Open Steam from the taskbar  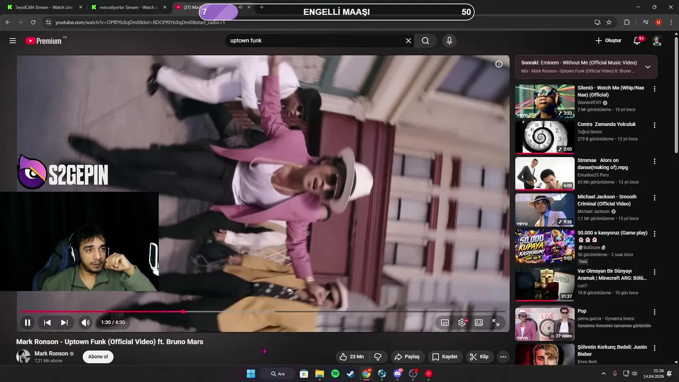pyautogui.click(x=351, y=374)
